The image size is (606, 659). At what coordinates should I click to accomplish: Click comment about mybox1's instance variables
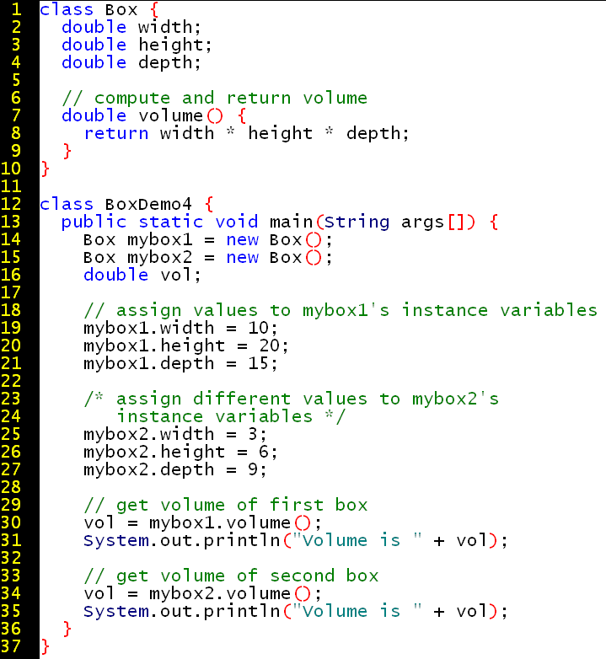pos(341,311)
